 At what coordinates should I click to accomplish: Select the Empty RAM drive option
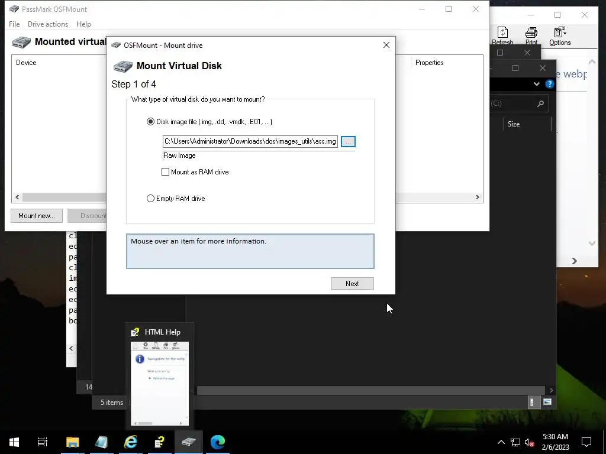click(x=150, y=199)
